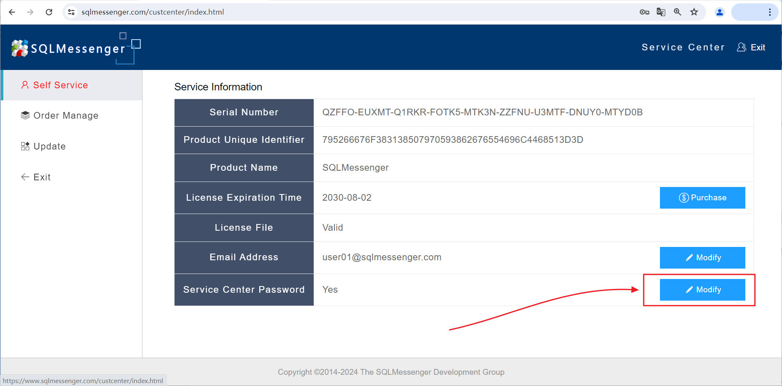Click Exit in the top header

(x=758, y=47)
